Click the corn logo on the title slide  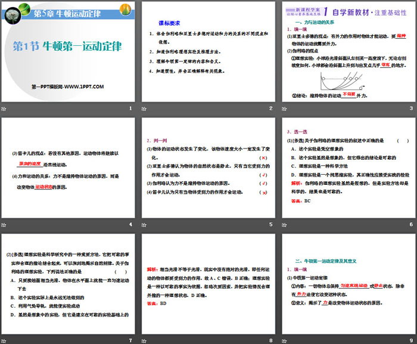(126, 10)
